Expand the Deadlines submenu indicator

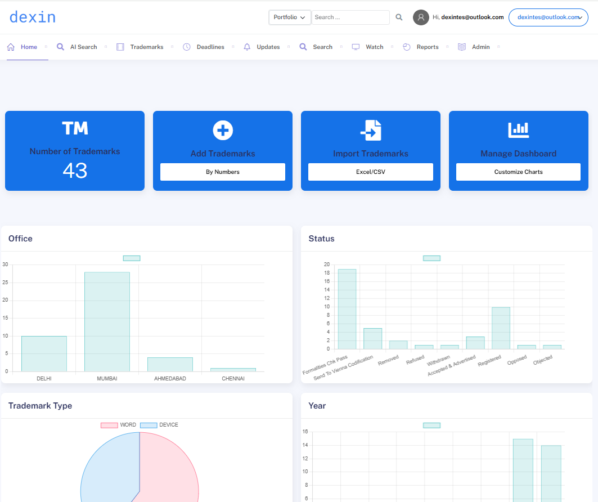click(233, 47)
